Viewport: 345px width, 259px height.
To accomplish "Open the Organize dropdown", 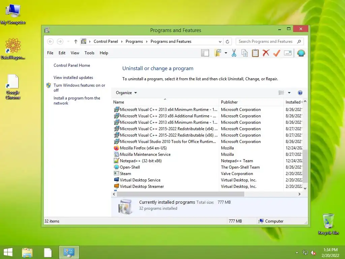I will coord(126,93).
